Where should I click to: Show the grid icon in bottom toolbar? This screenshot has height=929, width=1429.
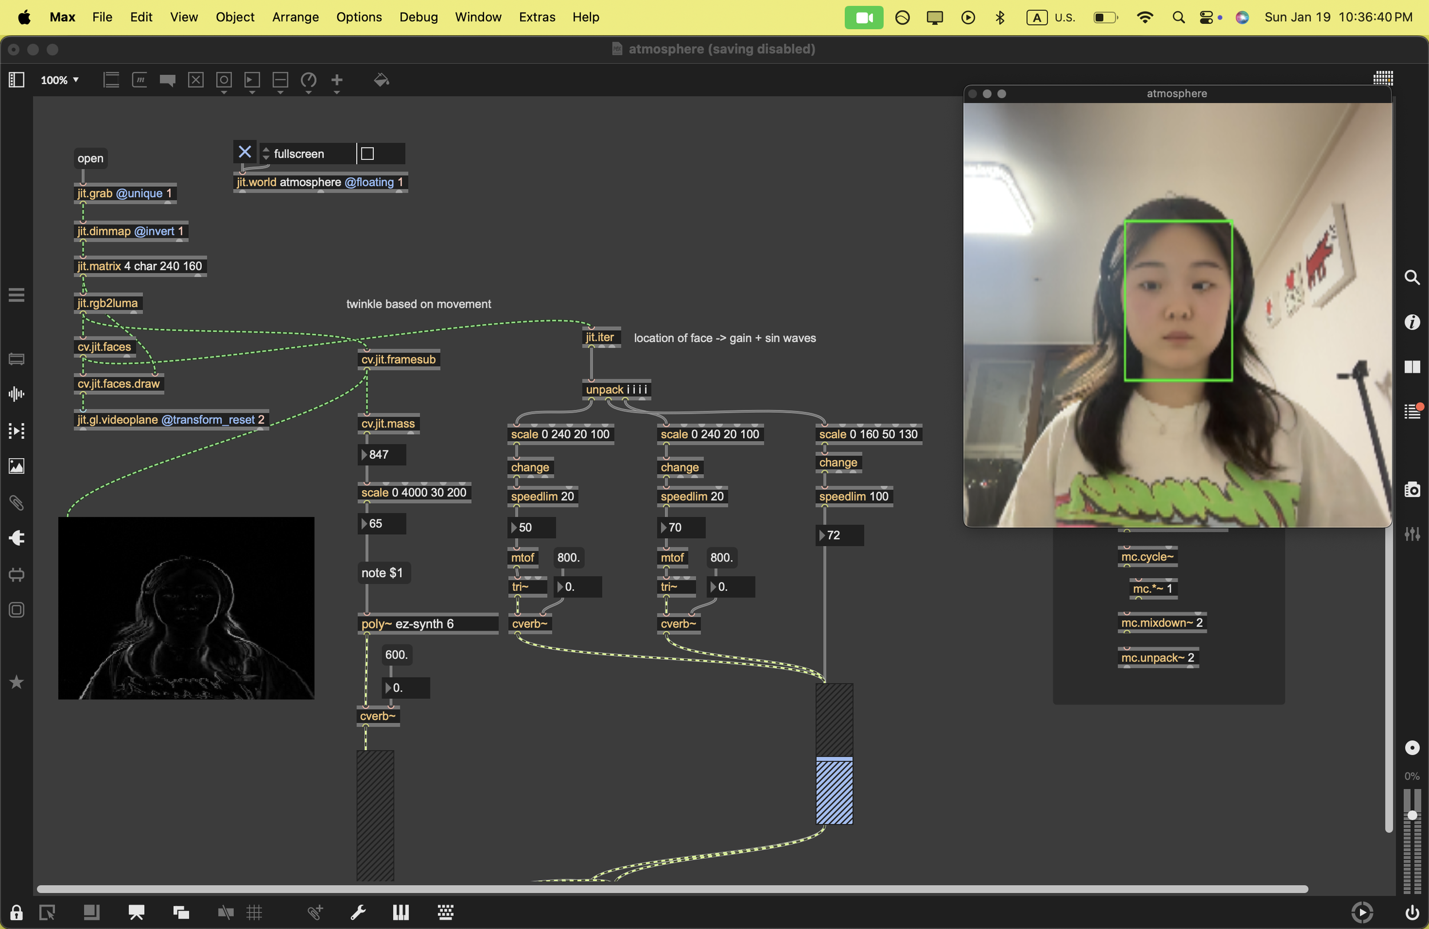tap(254, 913)
